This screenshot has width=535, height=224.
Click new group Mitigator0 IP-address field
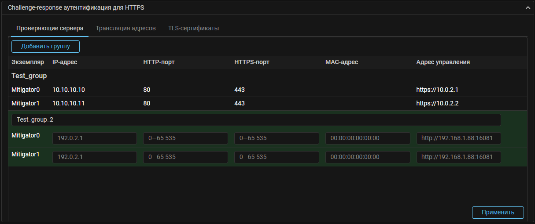(94, 138)
